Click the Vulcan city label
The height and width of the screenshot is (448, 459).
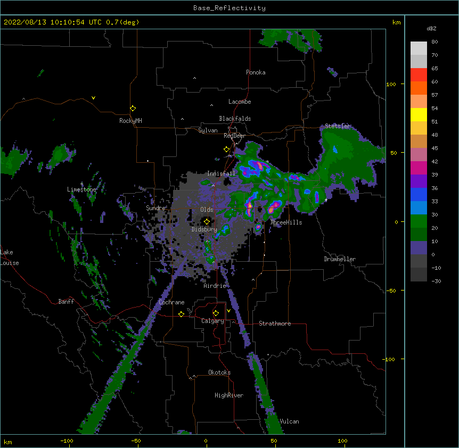pyautogui.click(x=289, y=421)
